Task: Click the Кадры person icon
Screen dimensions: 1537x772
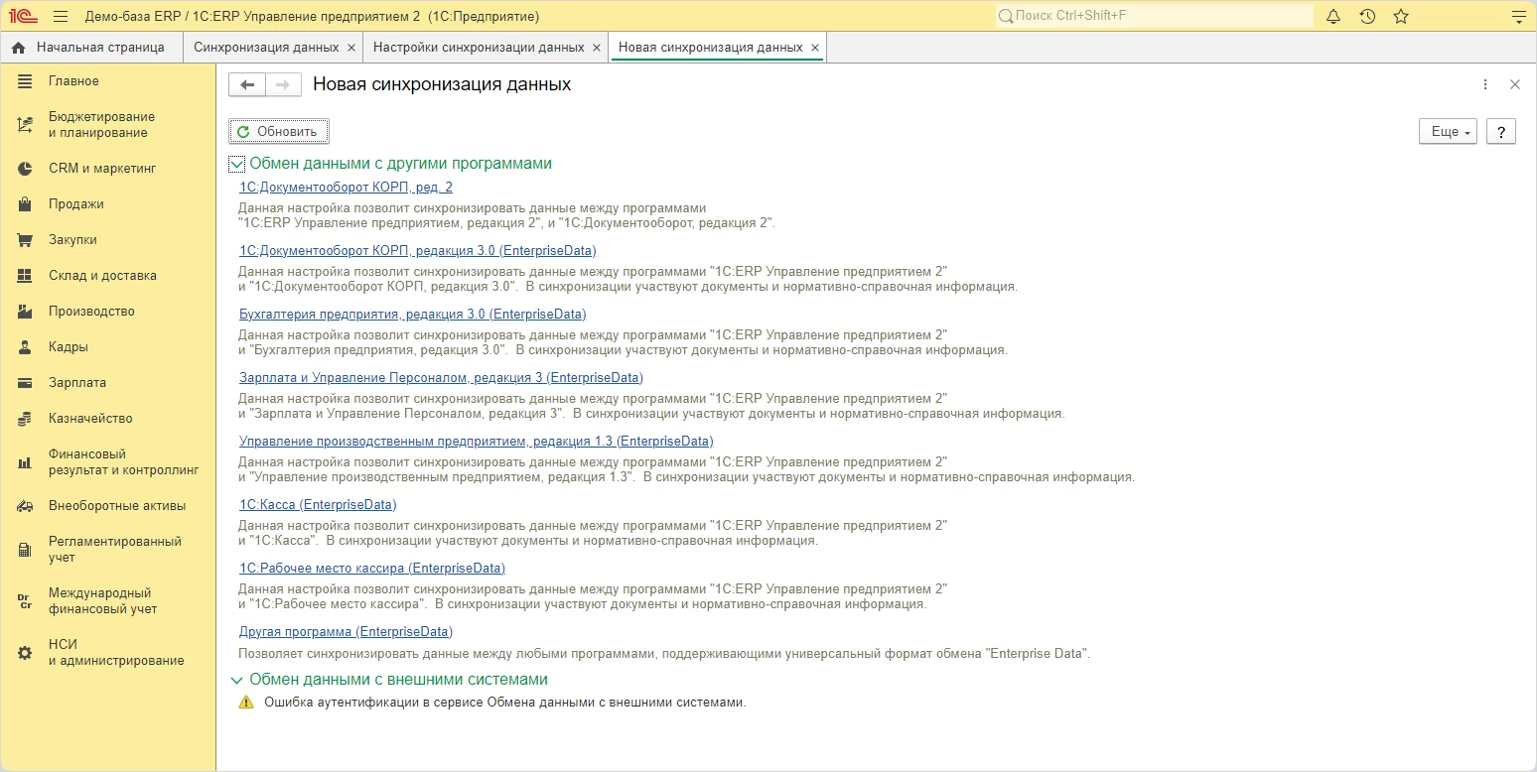Action: (26, 347)
